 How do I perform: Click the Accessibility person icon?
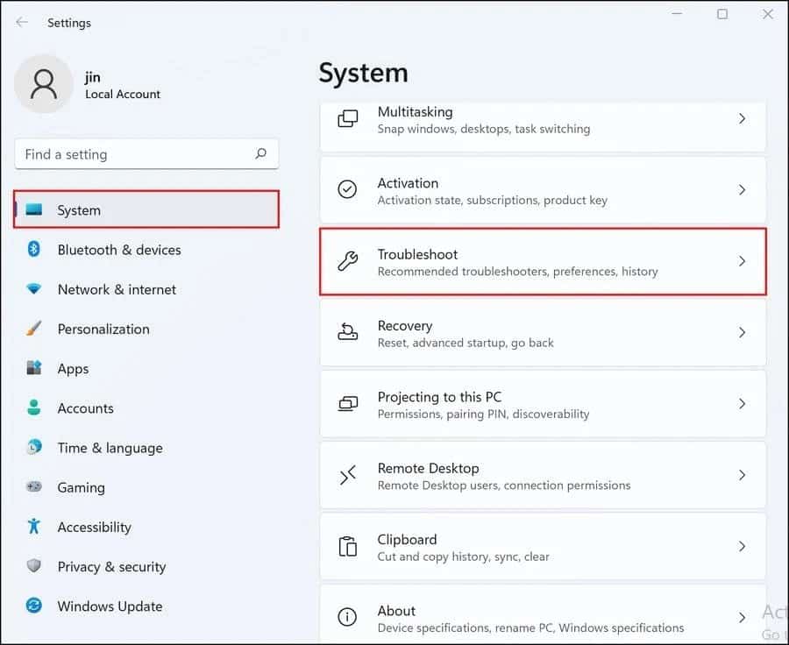[x=32, y=527]
